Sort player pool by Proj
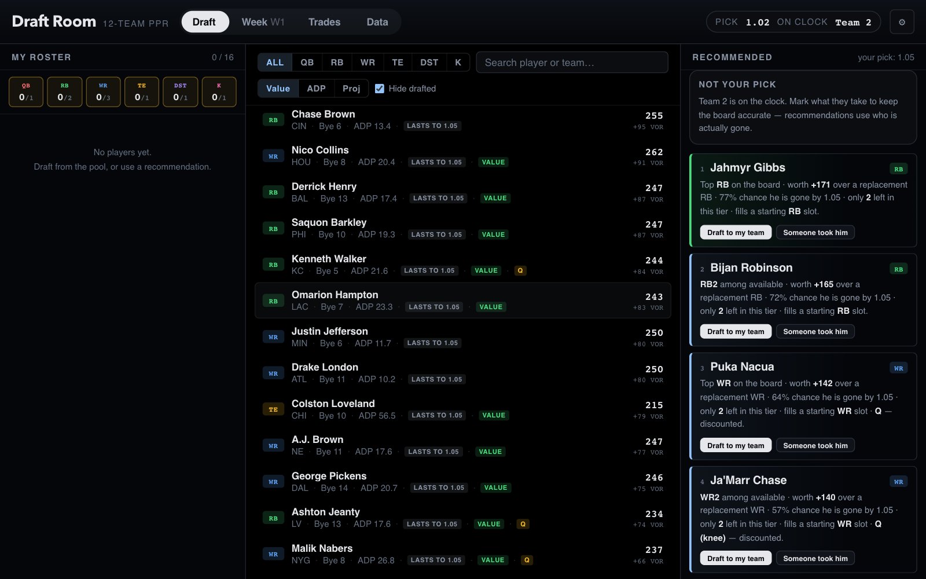This screenshot has width=926, height=579. click(351, 89)
